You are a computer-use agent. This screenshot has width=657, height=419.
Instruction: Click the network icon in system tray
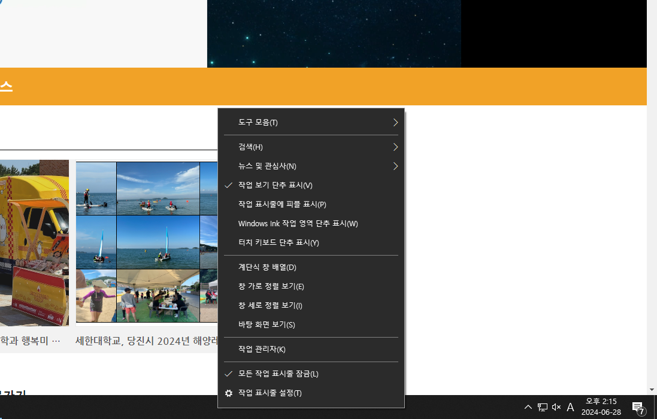click(x=542, y=407)
